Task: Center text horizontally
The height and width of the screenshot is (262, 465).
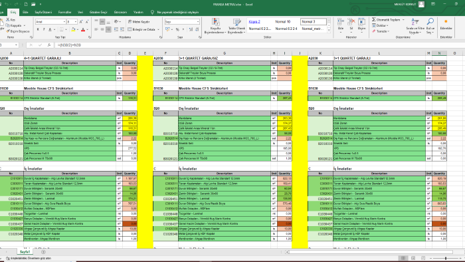Action: click(x=102, y=29)
